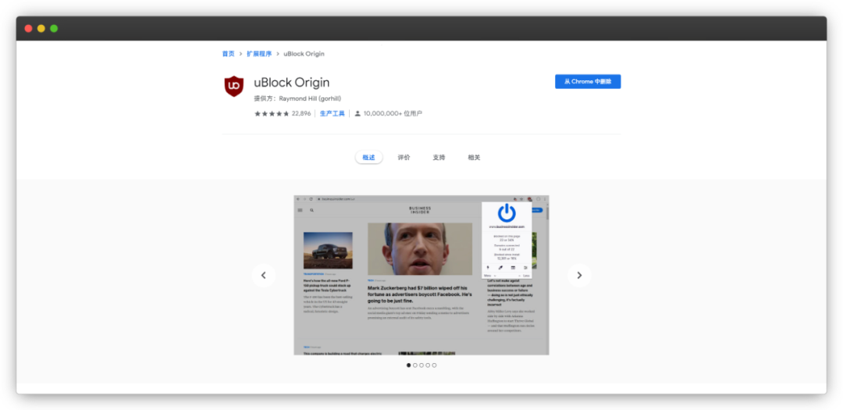Click the yellow window minimize button

pos(41,29)
